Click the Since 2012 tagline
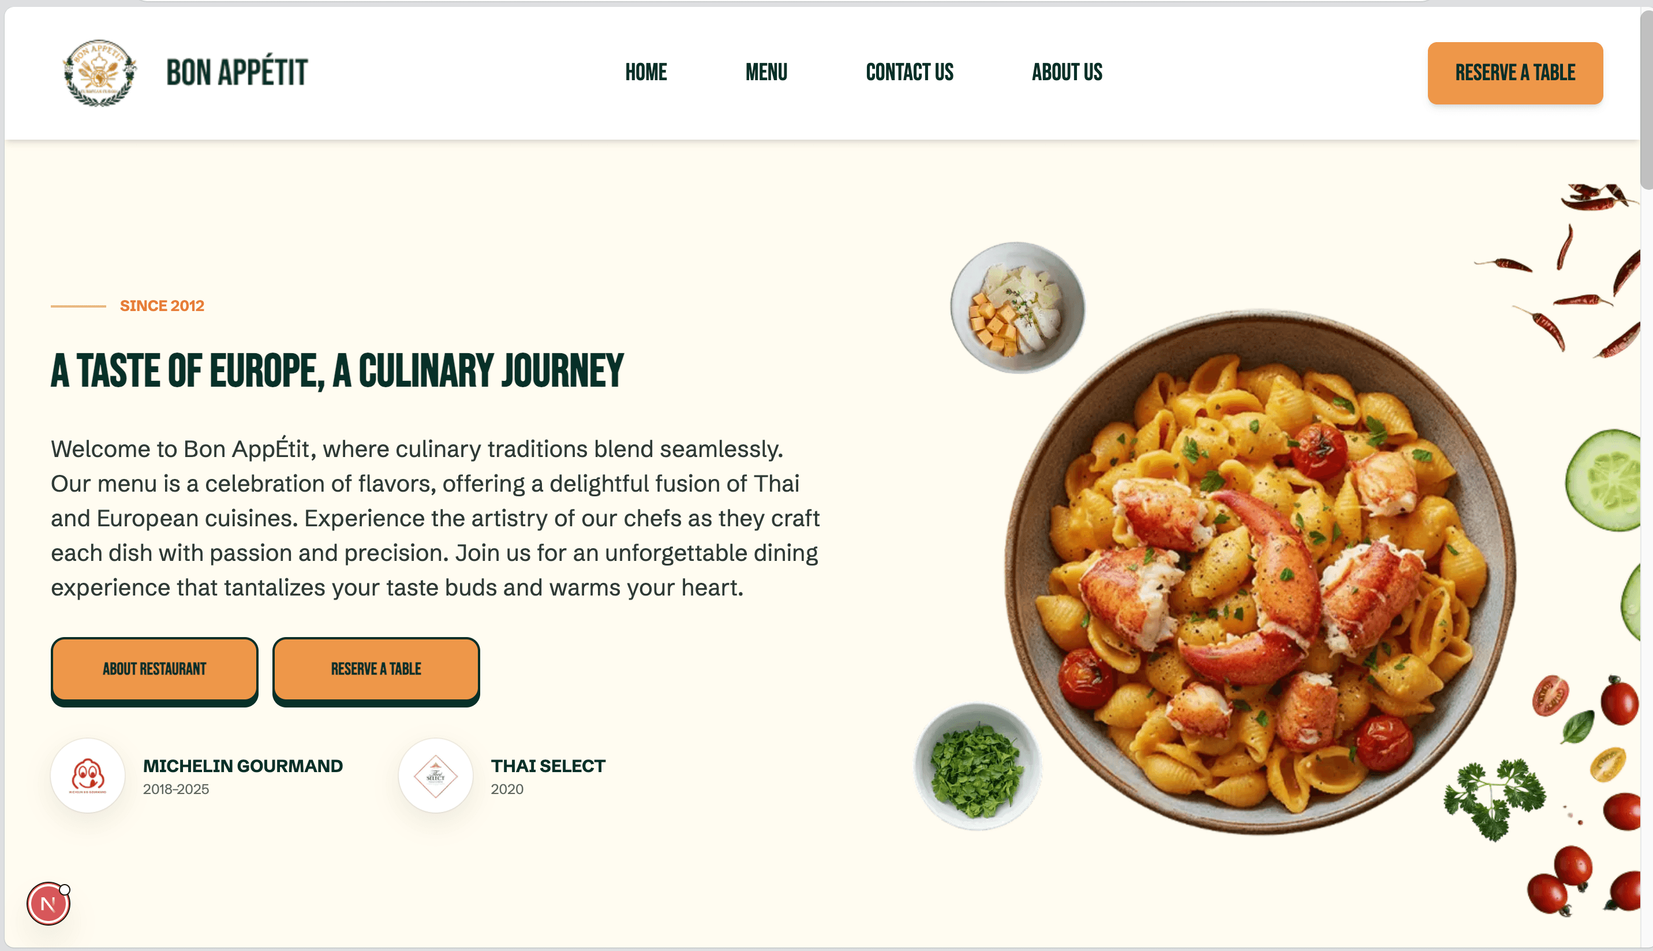The image size is (1653, 951). pos(162,306)
